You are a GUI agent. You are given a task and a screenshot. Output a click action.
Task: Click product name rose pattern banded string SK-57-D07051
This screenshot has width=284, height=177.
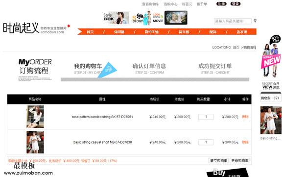[102, 117]
